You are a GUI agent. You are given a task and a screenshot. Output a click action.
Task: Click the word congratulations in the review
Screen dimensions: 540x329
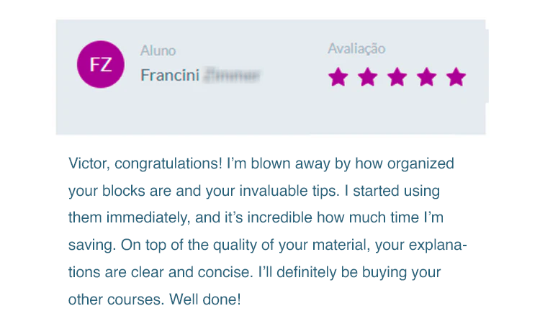(x=168, y=163)
